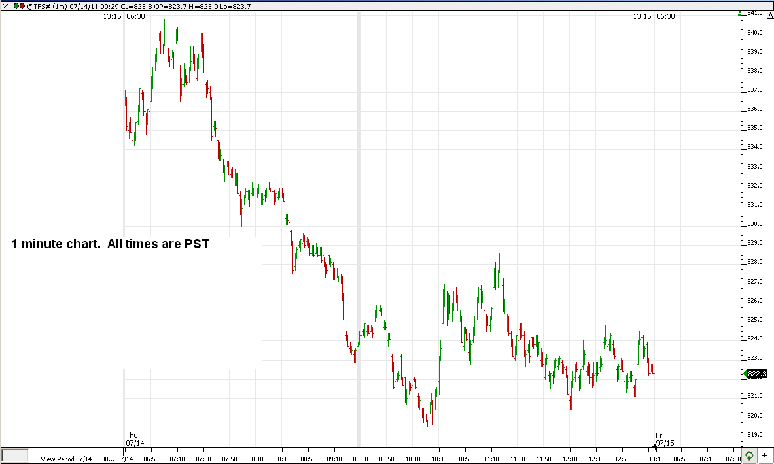Click the 835.0 price axis label
774x464 pixels.
(x=755, y=128)
